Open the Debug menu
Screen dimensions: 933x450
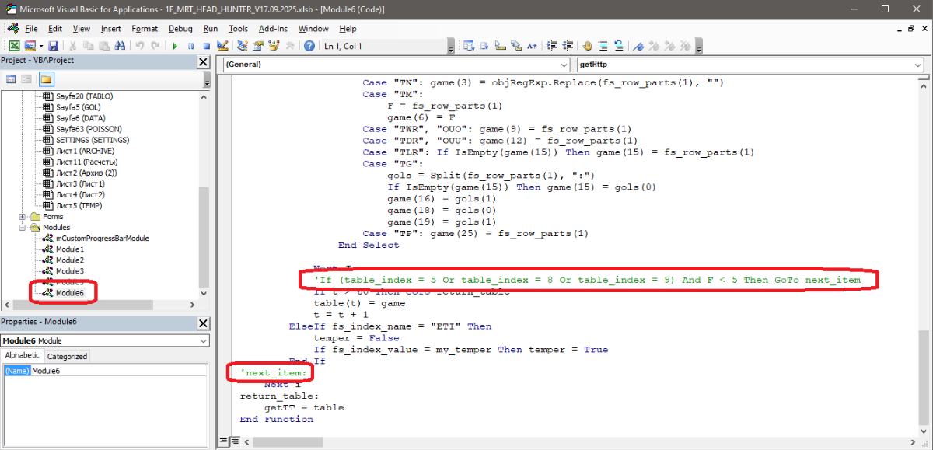coord(180,28)
